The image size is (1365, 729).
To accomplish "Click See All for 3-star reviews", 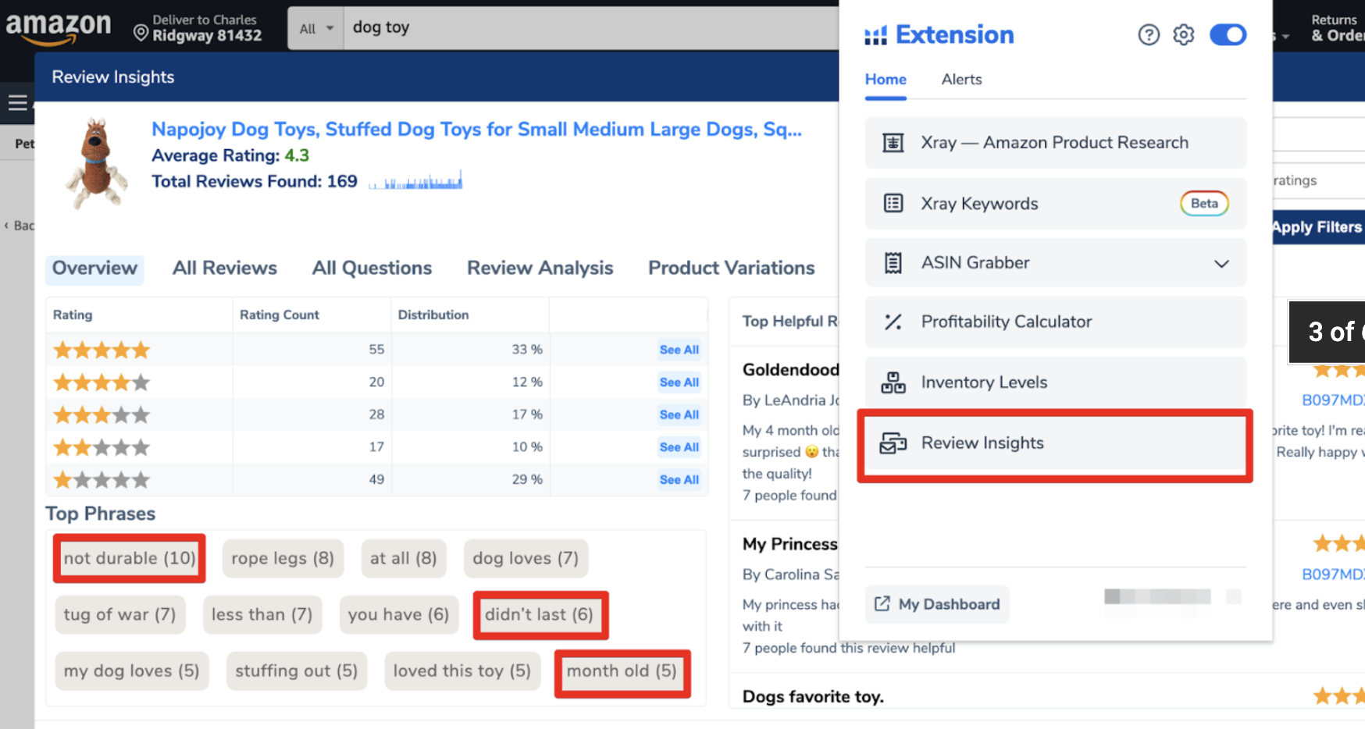I will click(x=679, y=414).
